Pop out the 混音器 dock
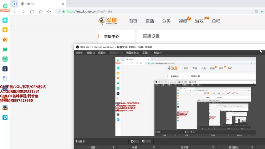Viewport: 265px width, 149px height. pyautogui.click(x=213, y=147)
